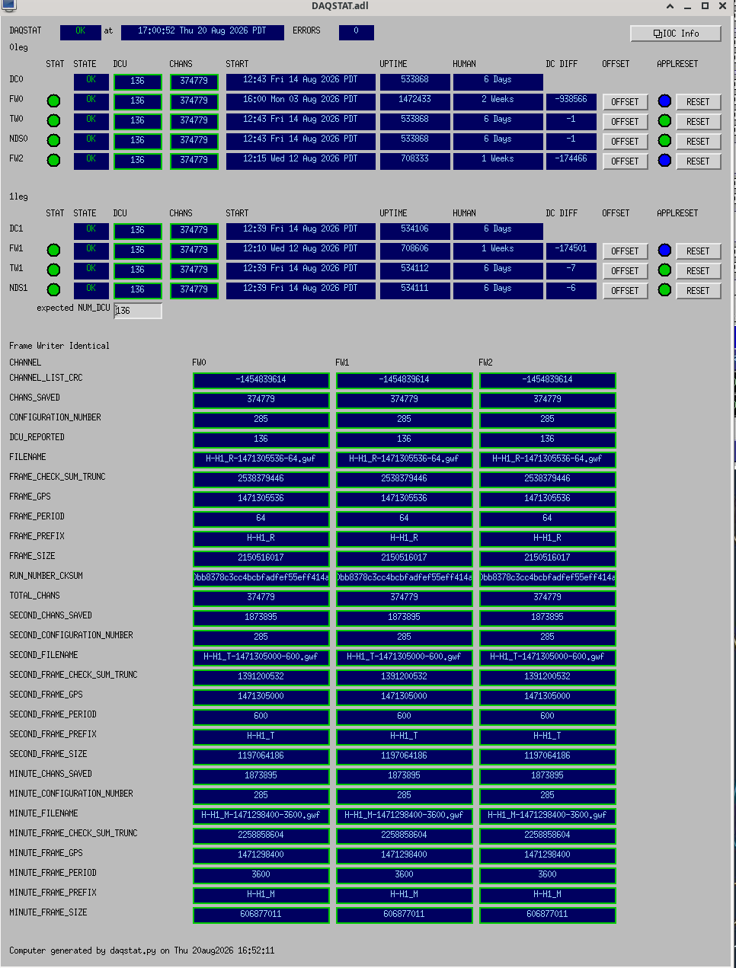Click NDS0 green STAT indicator

point(53,140)
